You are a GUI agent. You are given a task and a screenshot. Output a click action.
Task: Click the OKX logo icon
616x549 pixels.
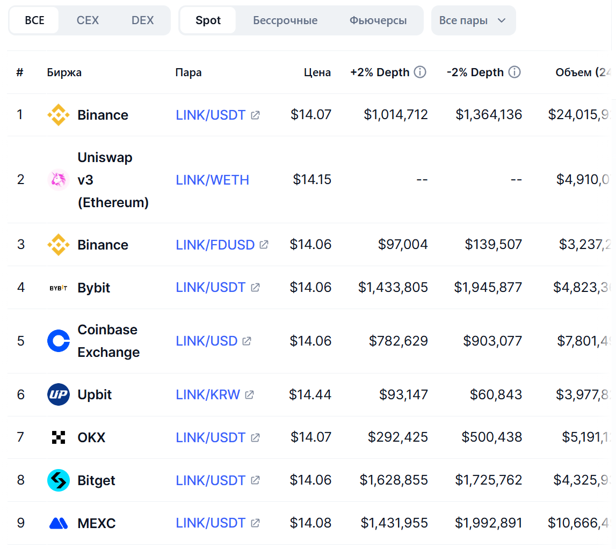coord(58,437)
